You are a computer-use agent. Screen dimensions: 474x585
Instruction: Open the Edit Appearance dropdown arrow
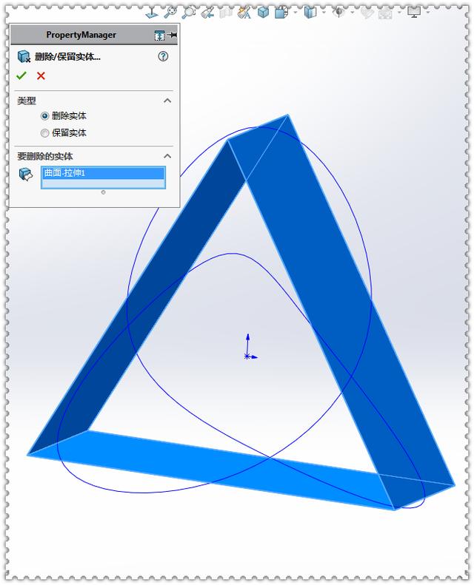point(353,13)
